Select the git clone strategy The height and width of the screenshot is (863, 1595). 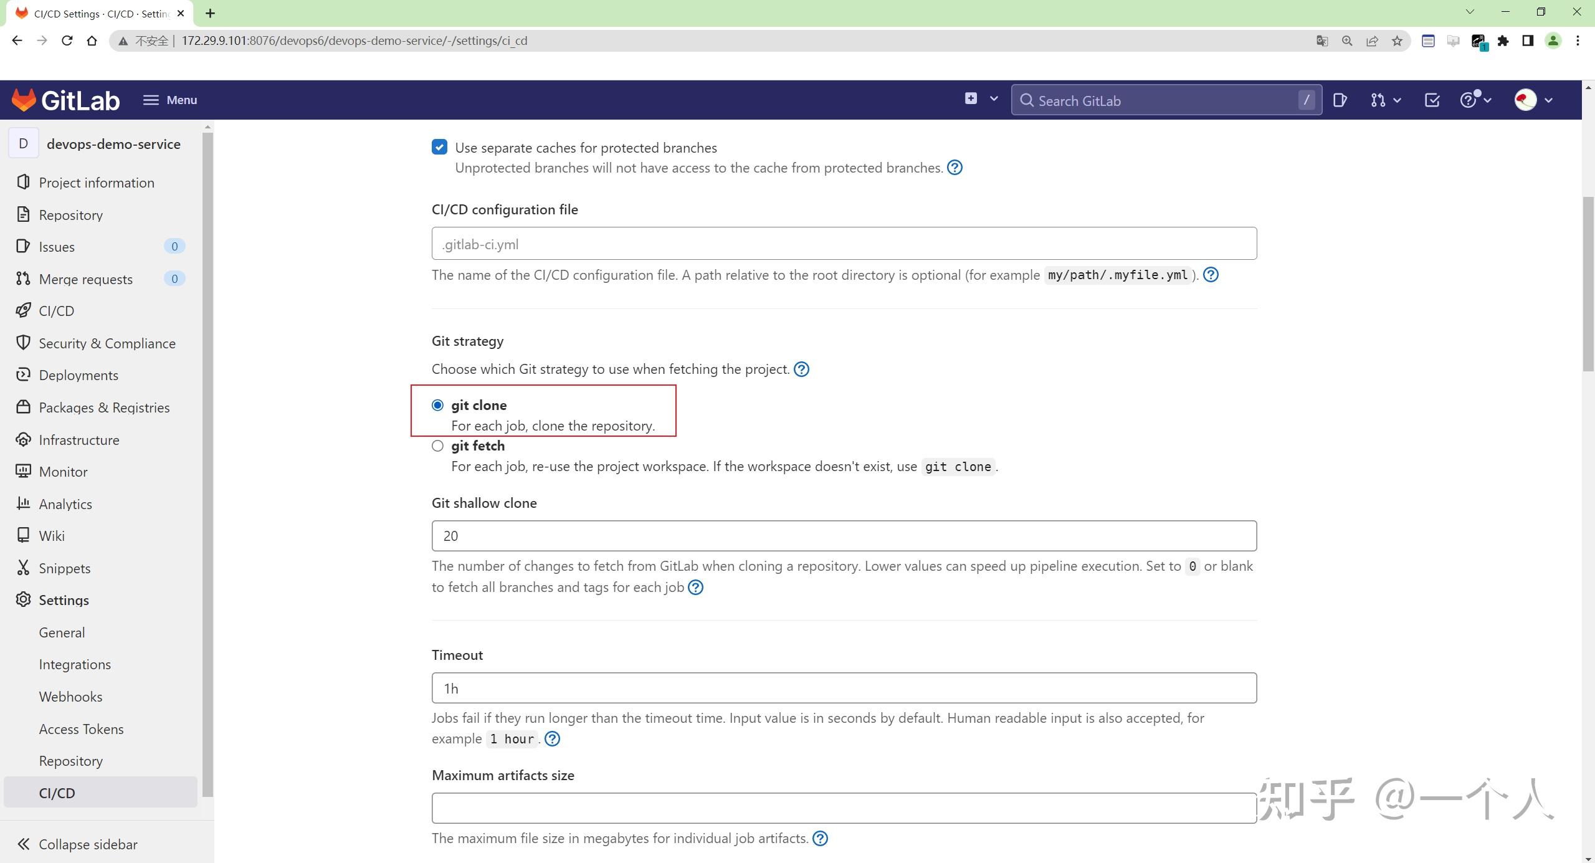tap(438, 404)
